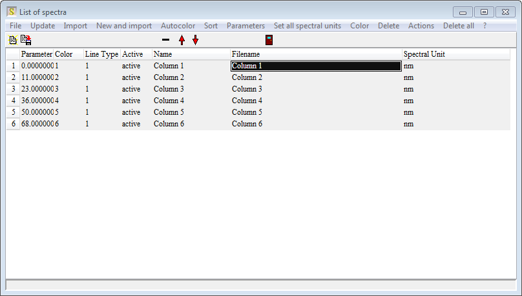Click the black minus remove icon
The height and width of the screenshot is (296, 522).
click(166, 40)
